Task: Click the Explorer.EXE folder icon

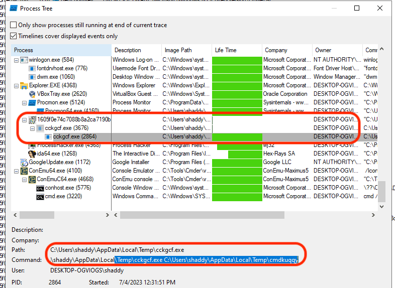Action: coord(24,85)
